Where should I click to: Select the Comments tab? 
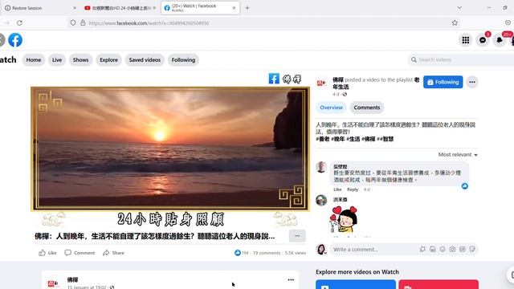coord(366,108)
